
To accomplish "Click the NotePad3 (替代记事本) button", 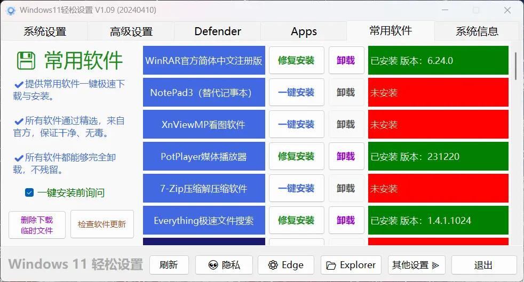I will 204,92.
